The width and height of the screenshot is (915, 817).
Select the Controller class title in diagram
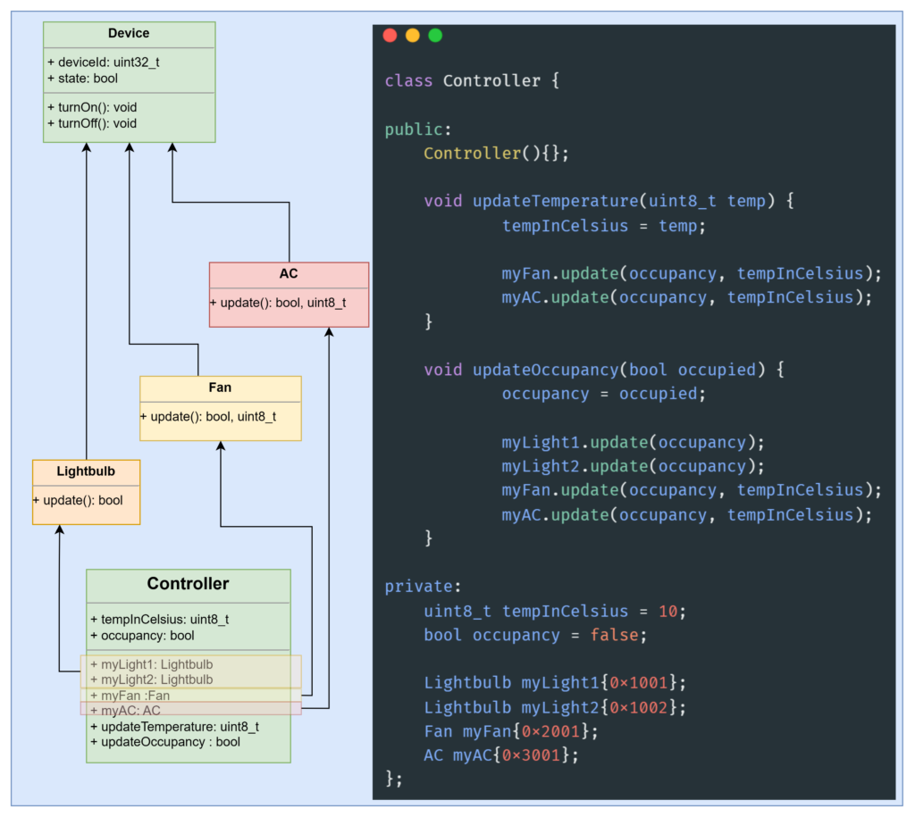point(188,584)
